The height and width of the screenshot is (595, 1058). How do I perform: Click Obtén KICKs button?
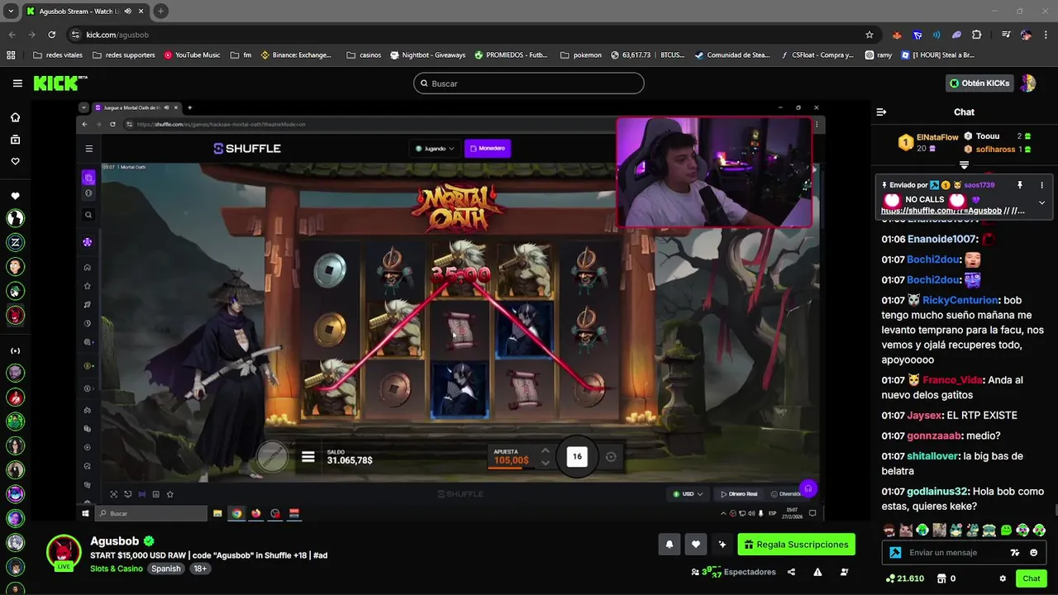point(979,83)
